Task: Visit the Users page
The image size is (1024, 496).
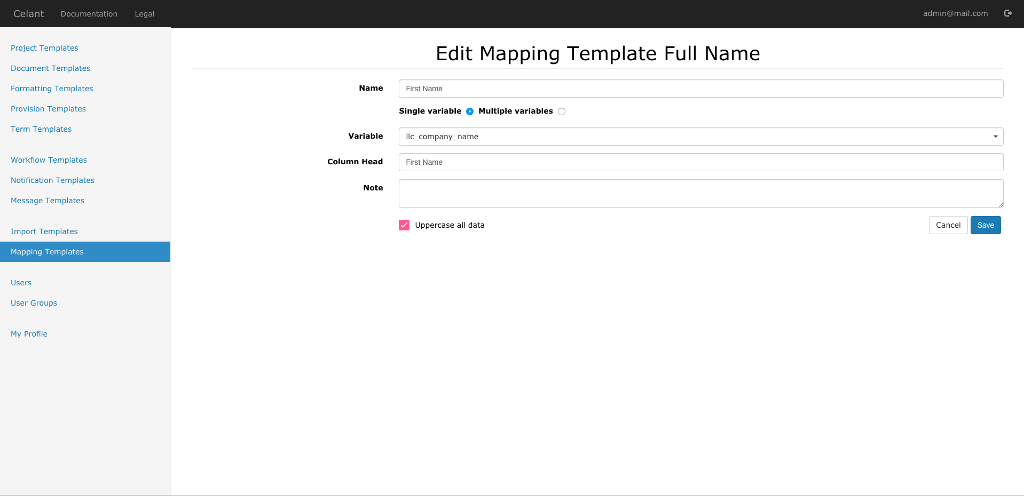Action: pos(21,283)
